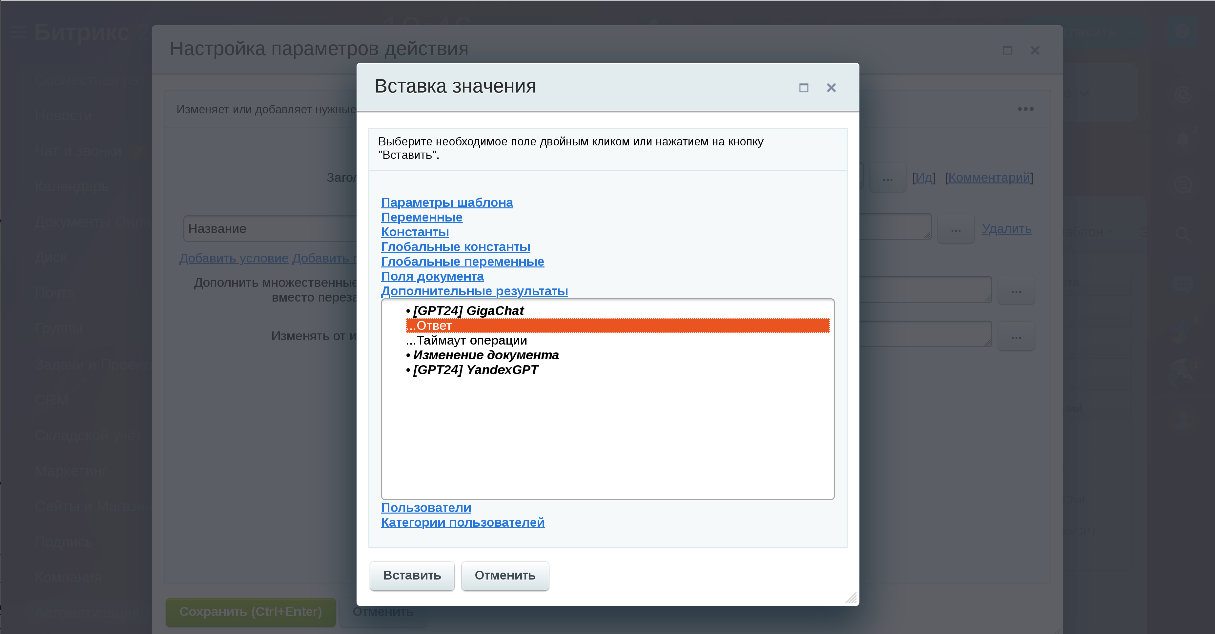
Task: Open the Название field dropdown
Action: point(270,229)
